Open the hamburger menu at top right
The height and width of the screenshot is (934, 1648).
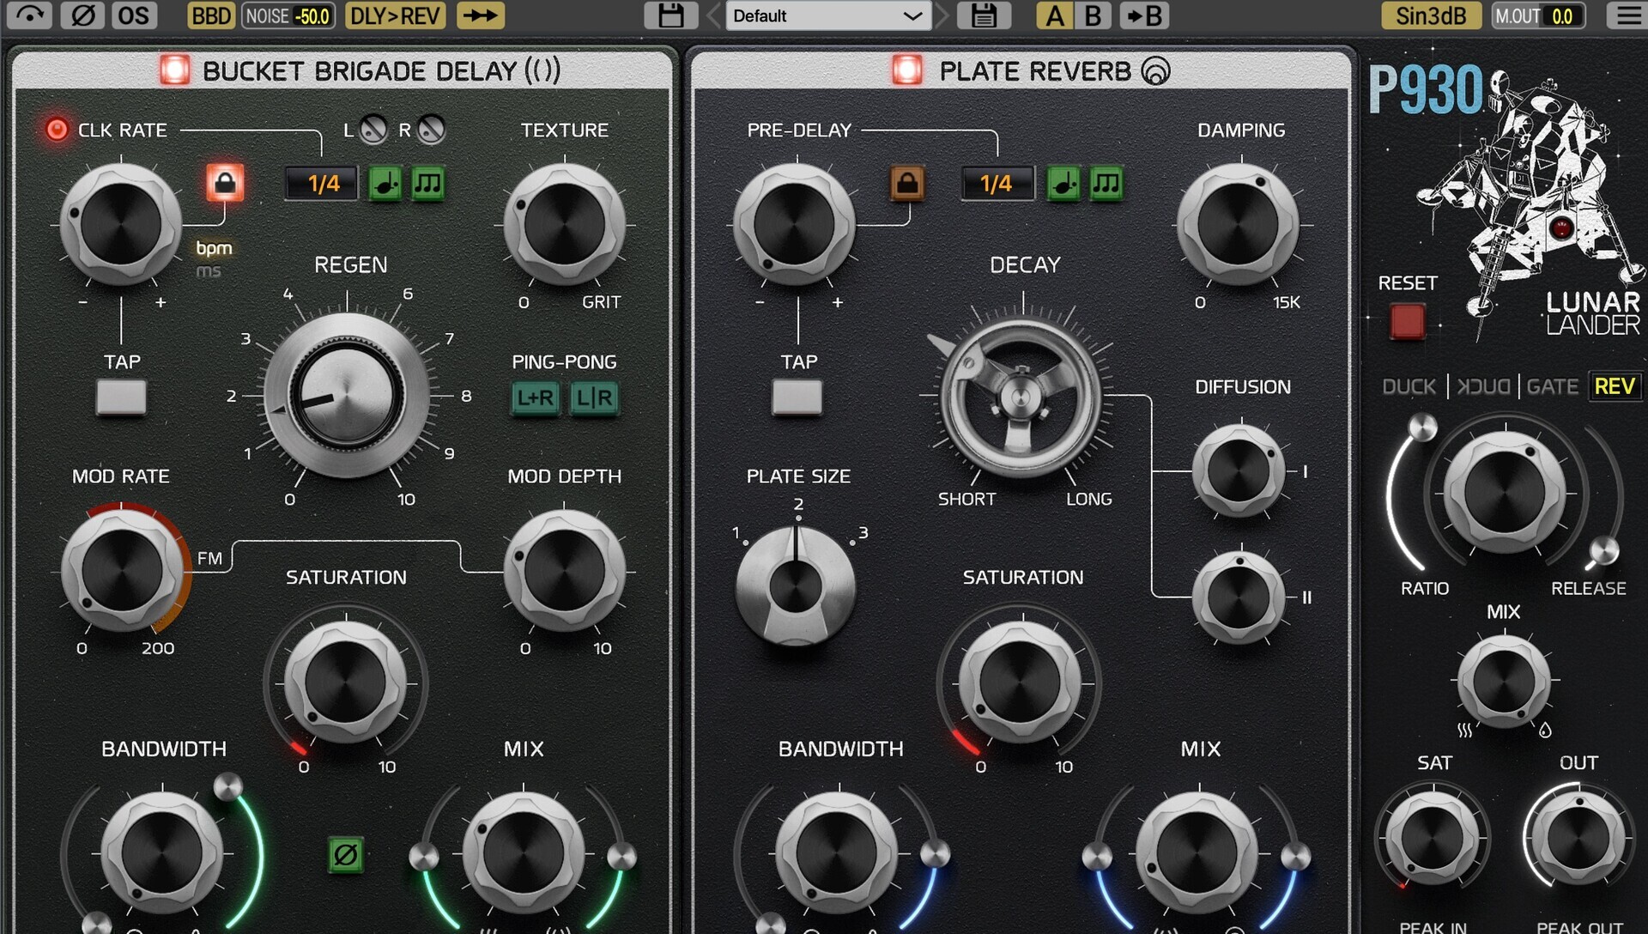click(1628, 15)
